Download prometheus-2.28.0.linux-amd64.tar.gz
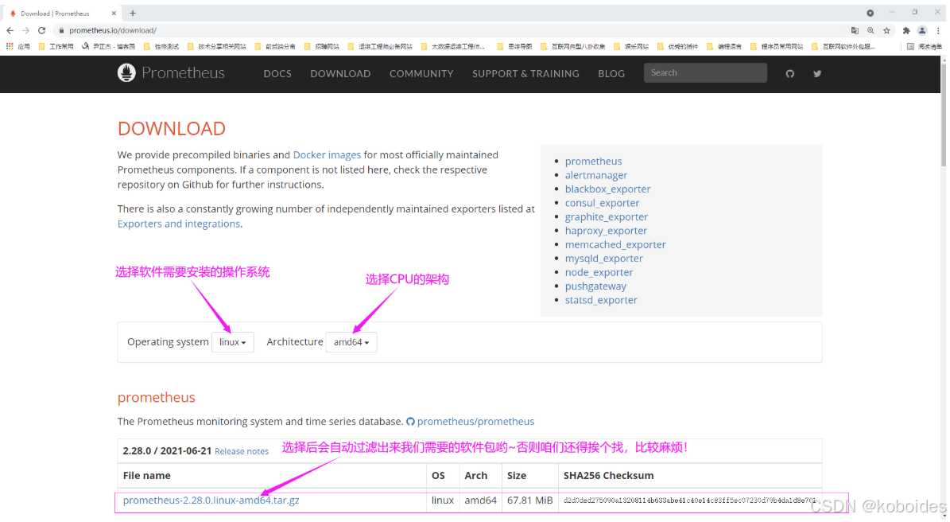The image size is (950, 522). pyautogui.click(x=211, y=501)
